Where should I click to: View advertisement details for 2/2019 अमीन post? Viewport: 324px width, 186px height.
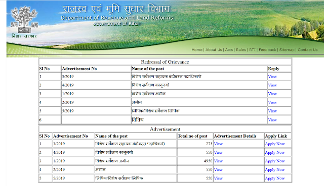pos(218,170)
